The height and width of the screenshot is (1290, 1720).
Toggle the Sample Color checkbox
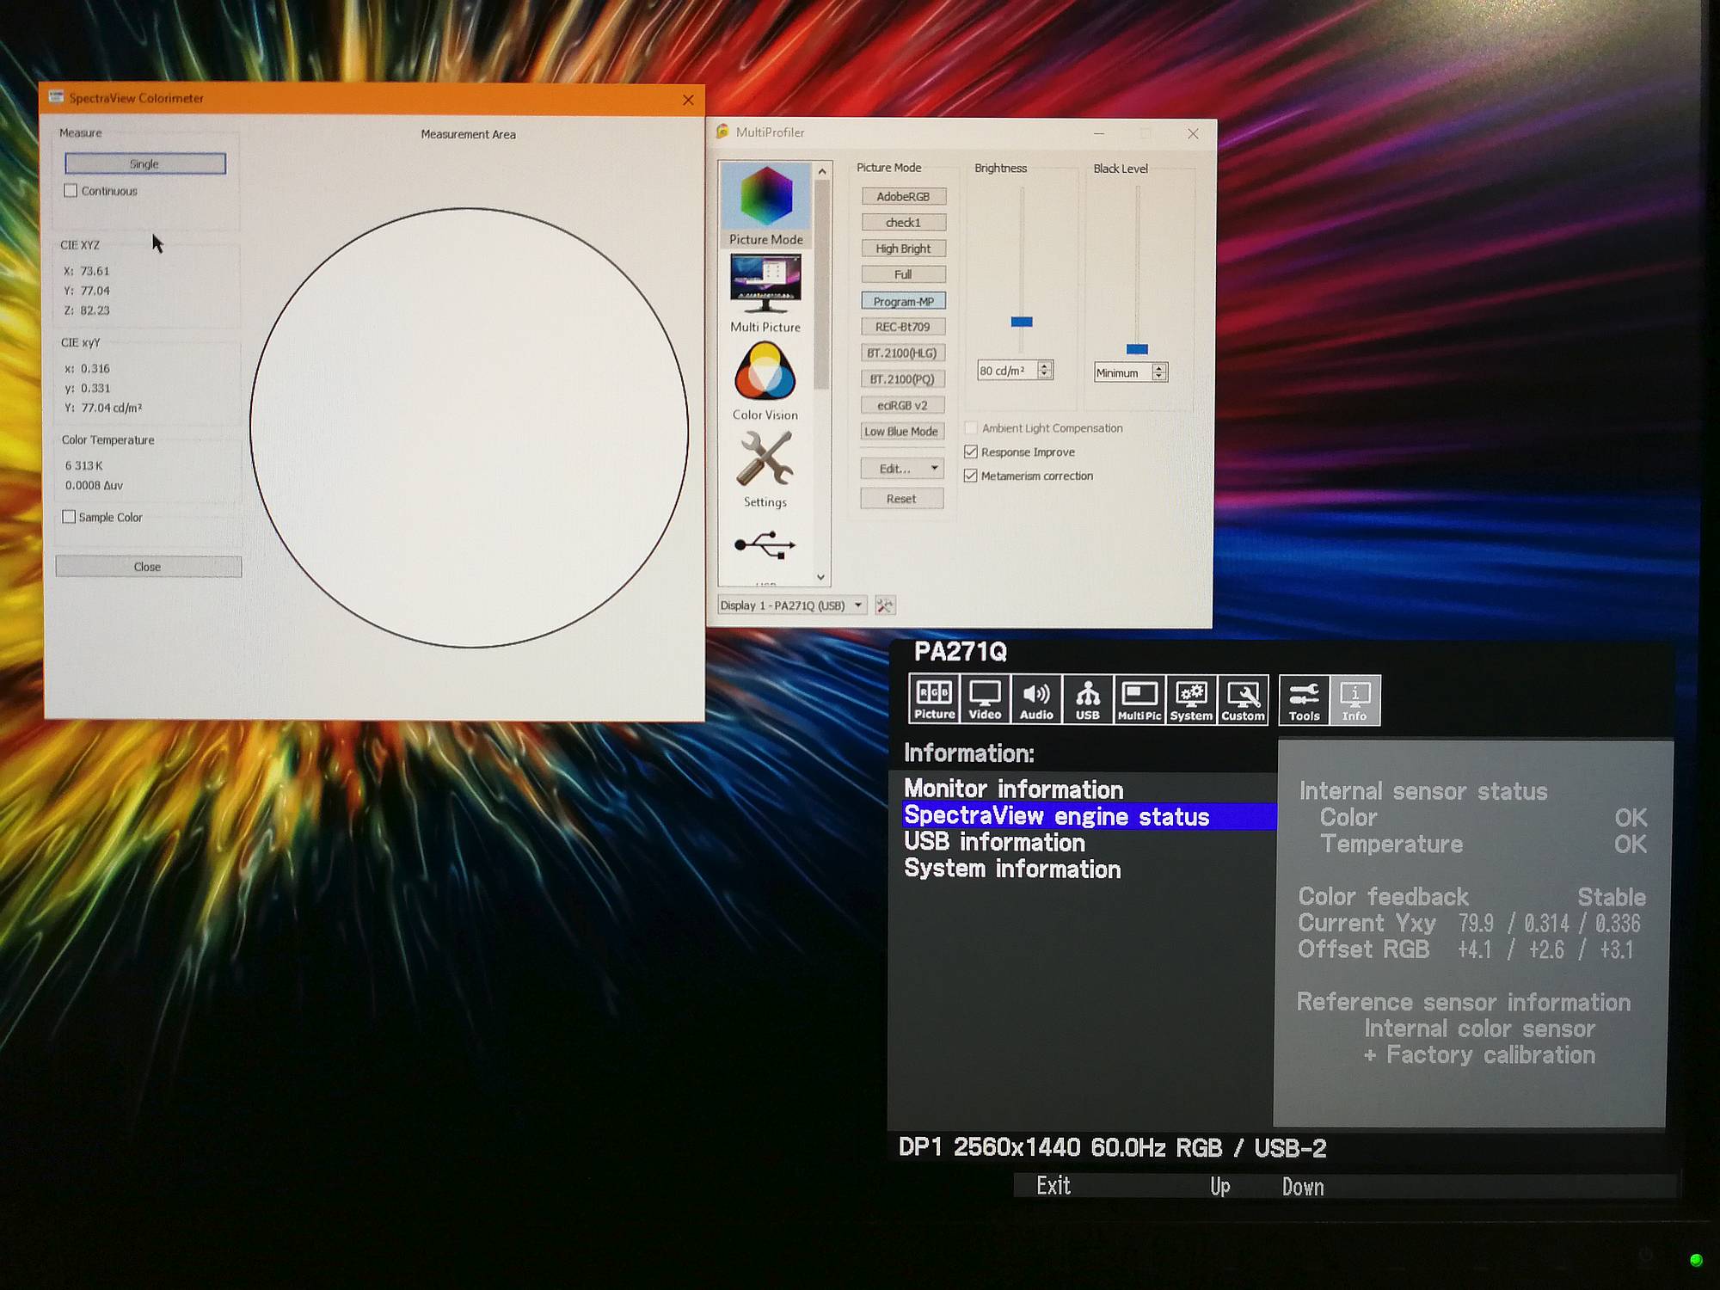click(70, 517)
